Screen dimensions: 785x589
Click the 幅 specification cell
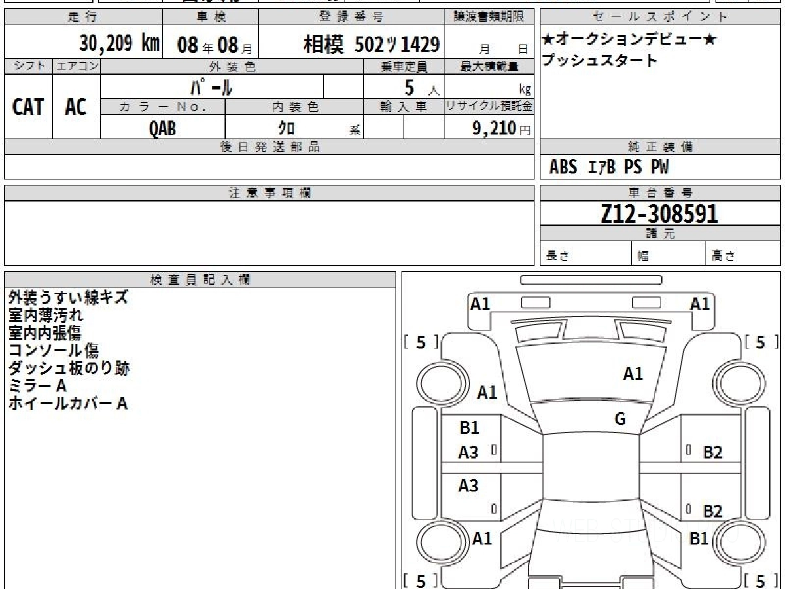tap(669, 254)
